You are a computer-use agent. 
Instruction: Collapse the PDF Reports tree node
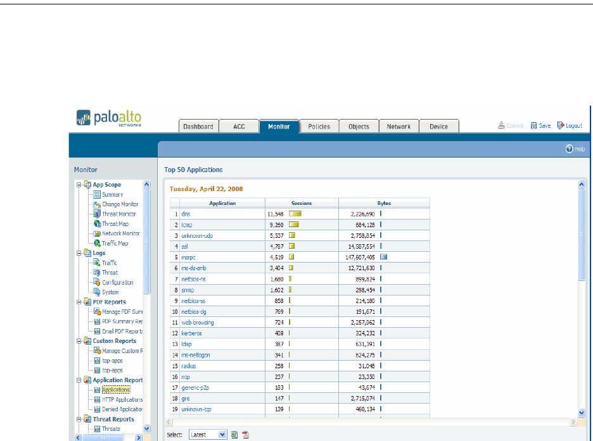click(x=79, y=302)
